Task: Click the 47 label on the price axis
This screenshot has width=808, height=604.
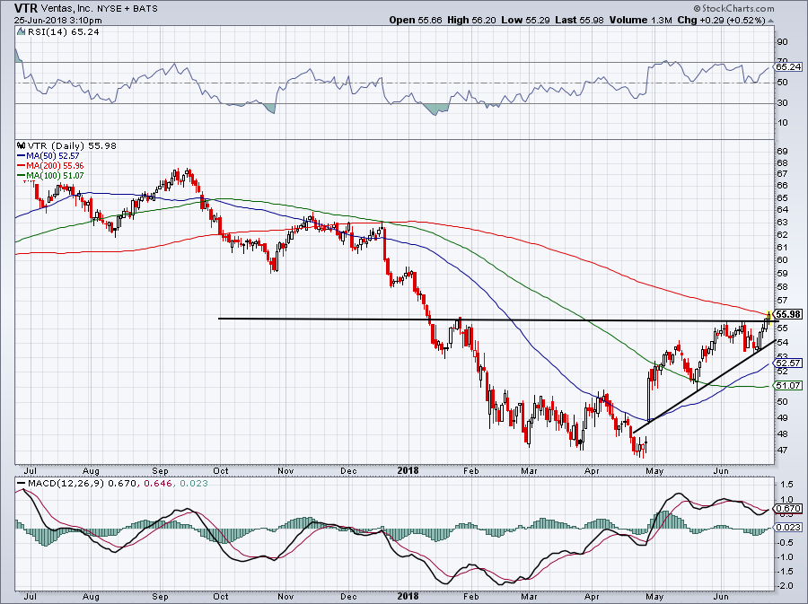Action: (x=782, y=450)
